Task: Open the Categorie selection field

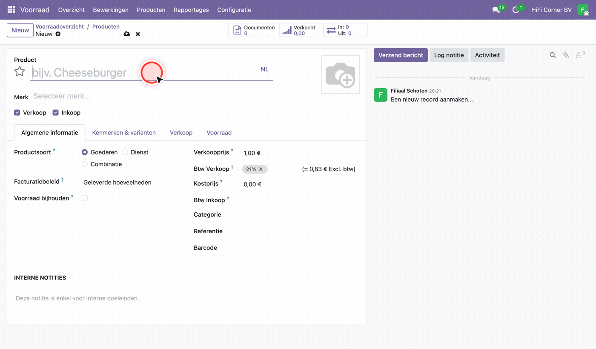Action: click(301, 215)
